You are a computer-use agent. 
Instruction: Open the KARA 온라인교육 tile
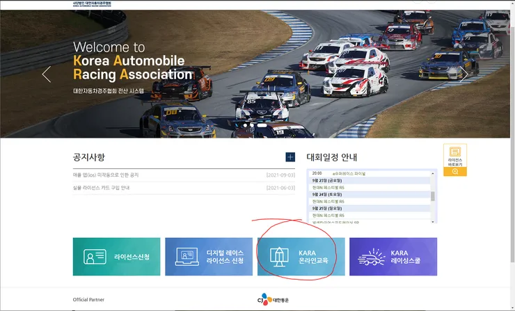pos(301,257)
